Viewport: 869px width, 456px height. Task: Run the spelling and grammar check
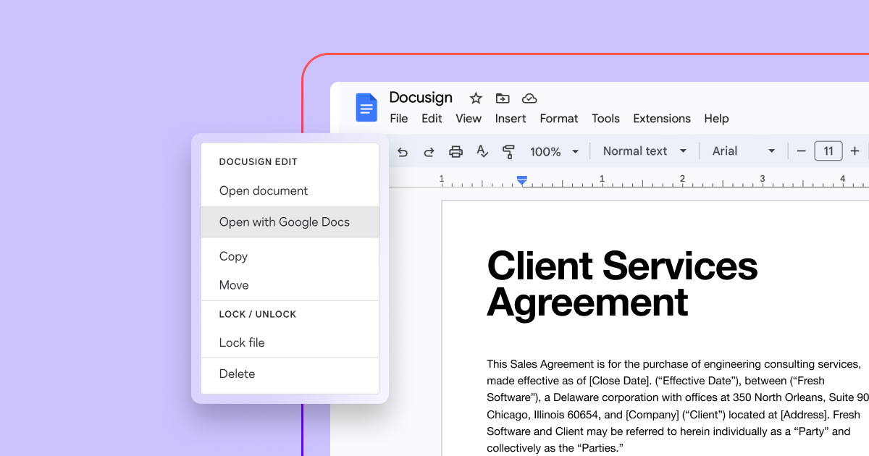point(482,151)
